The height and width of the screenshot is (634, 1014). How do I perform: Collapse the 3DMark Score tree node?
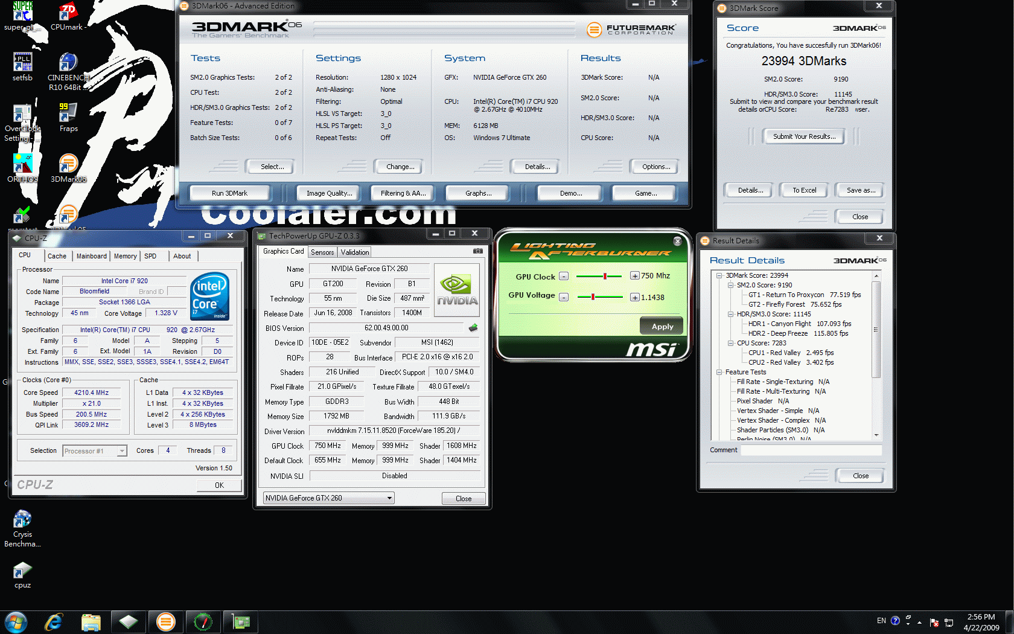point(719,275)
